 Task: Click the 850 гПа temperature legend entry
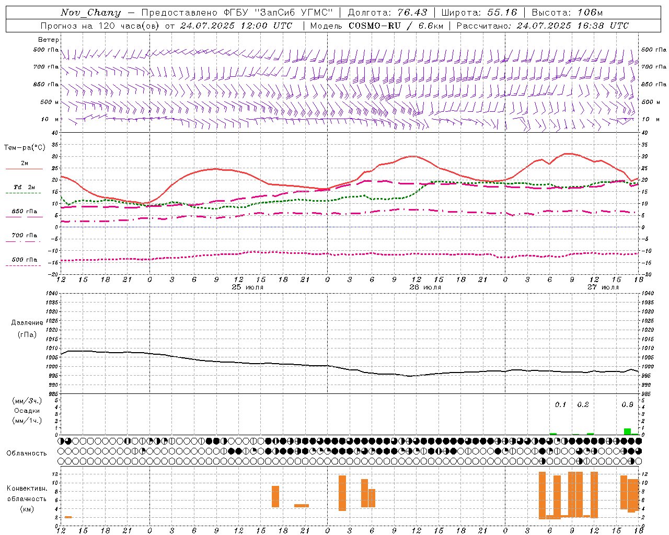point(24,212)
